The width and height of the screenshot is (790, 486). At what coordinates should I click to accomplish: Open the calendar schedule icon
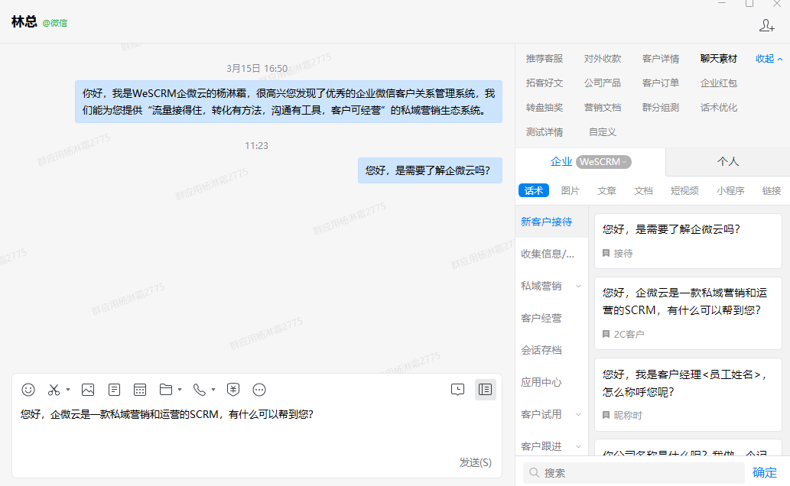140,389
